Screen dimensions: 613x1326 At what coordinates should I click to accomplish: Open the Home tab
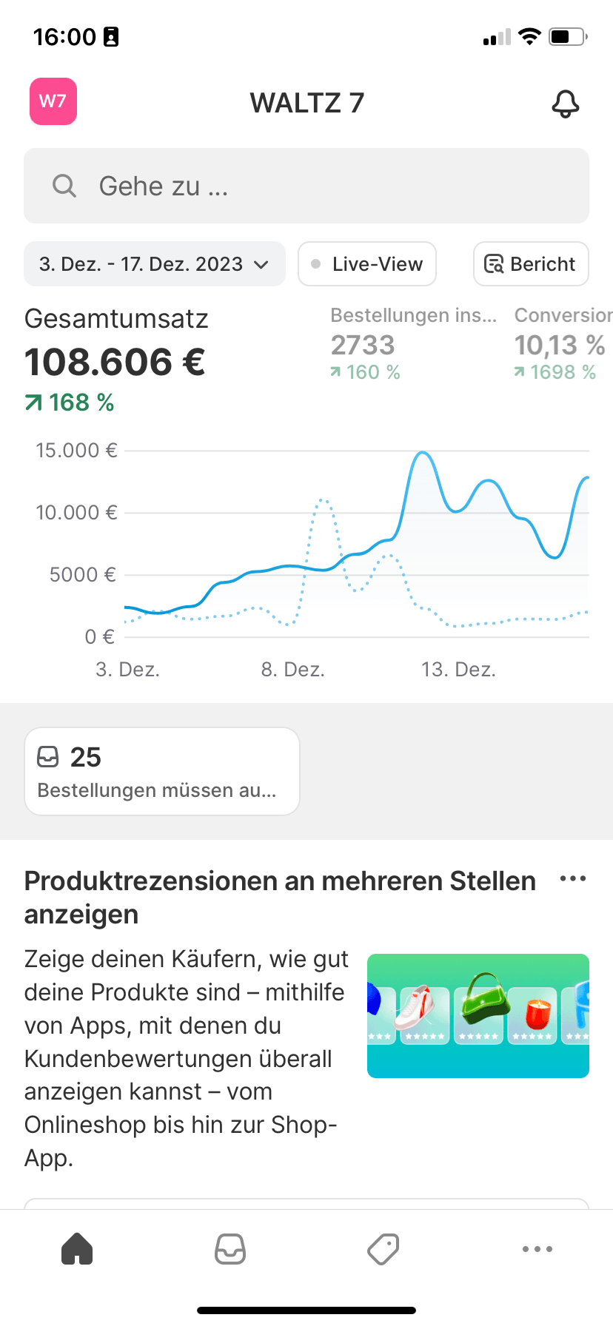(77, 1249)
